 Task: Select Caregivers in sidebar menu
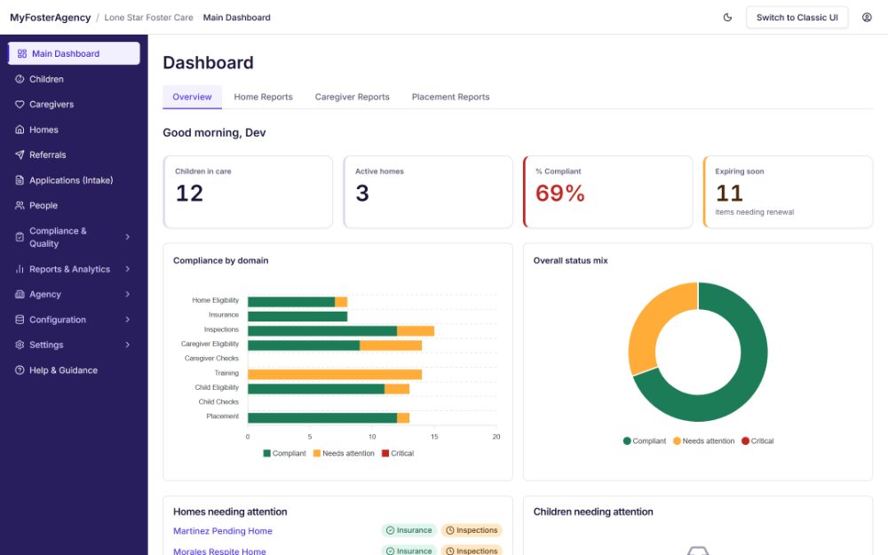point(74,104)
